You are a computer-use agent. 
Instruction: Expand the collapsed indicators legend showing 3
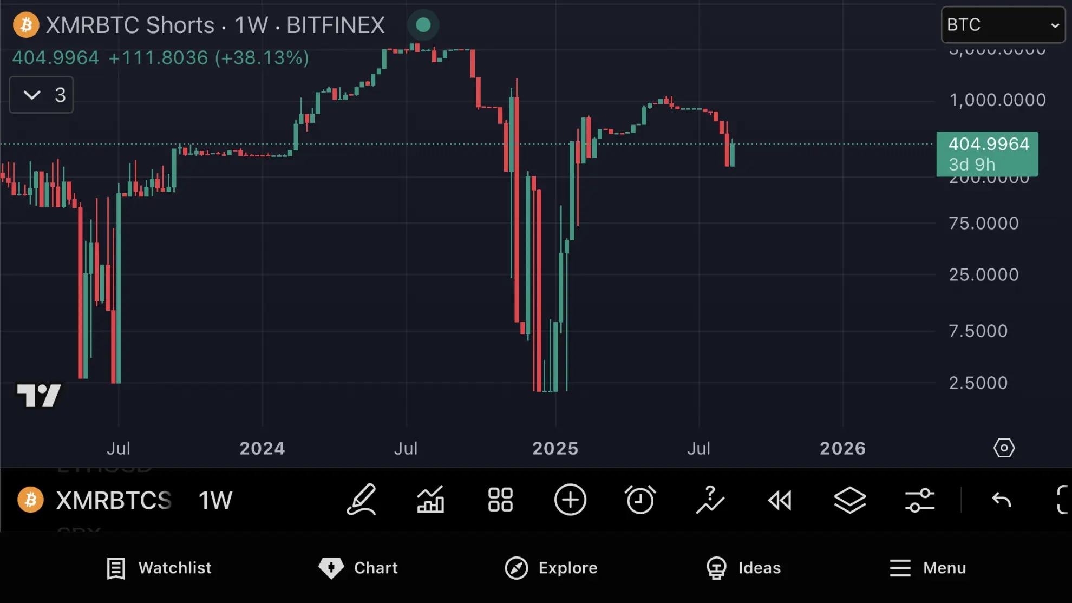click(x=41, y=95)
